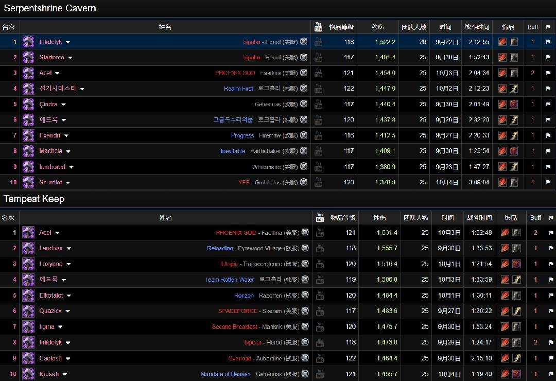The image size is (556, 381).
Task: Click the 战斗时间 header in Serpentshrine Cavern table
Action: (x=477, y=27)
